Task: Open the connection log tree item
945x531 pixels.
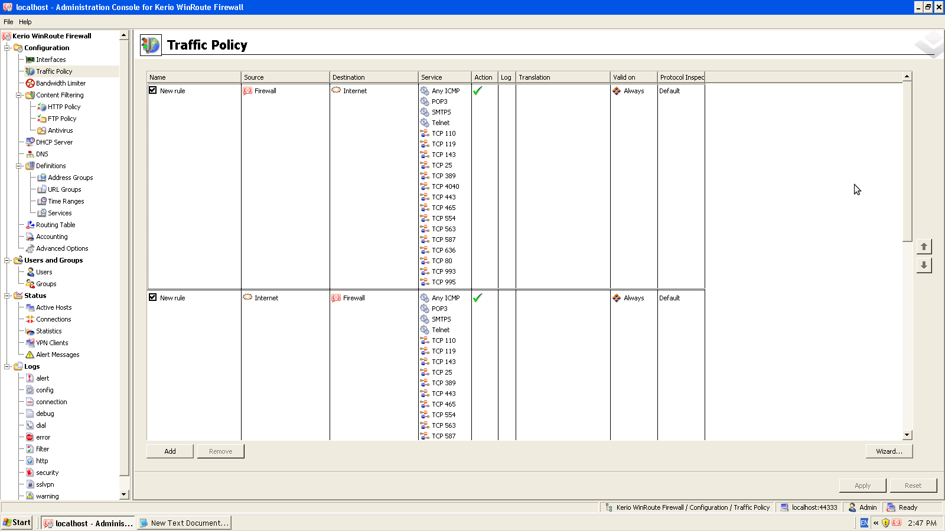Action: point(51,402)
